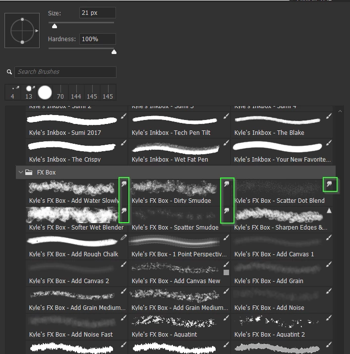The image size is (350, 354).
Task: Select recent brush preset size 144
Action: [76, 92]
